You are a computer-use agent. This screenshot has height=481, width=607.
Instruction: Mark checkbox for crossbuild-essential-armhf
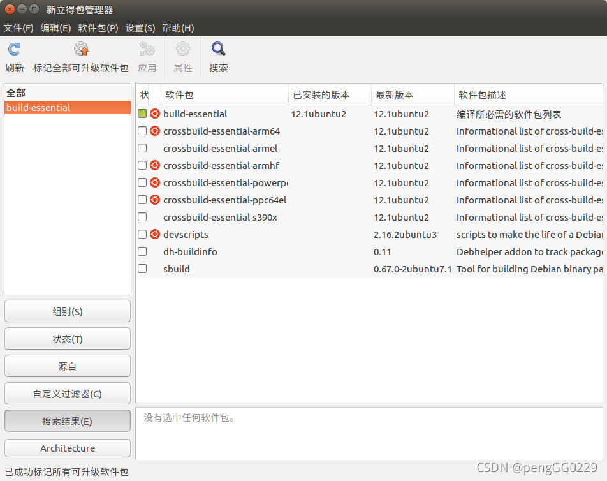[142, 165]
